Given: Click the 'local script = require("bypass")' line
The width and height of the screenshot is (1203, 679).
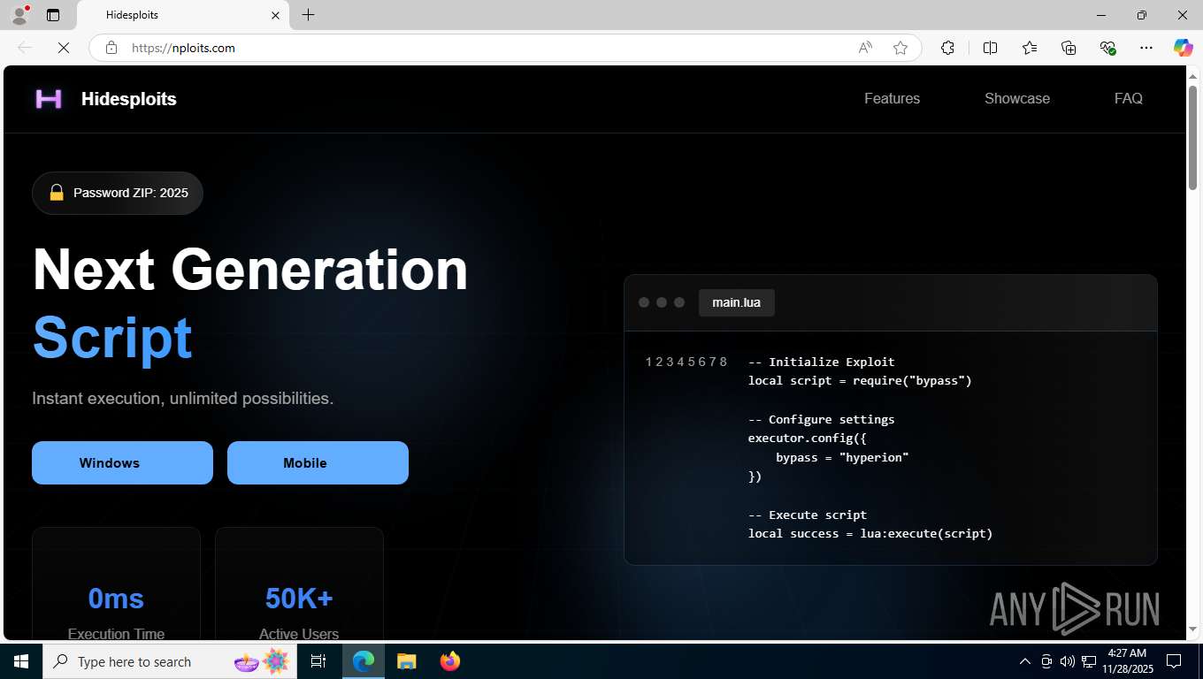Looking at the screenshot, I should coord(860,380).
